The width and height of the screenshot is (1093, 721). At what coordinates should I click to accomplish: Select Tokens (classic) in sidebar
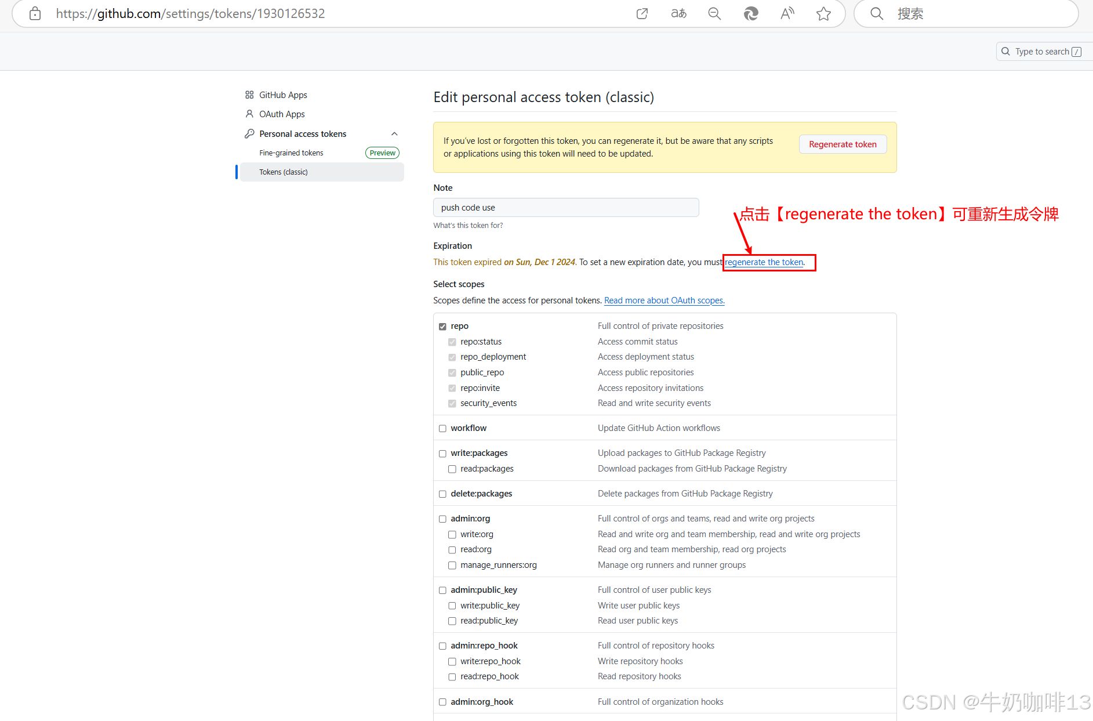(284, 172)
